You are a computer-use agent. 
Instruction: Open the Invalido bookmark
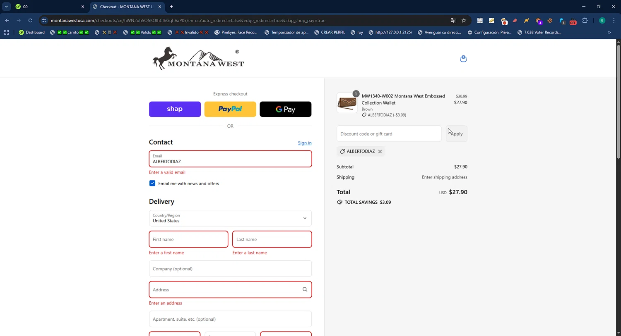188,32
